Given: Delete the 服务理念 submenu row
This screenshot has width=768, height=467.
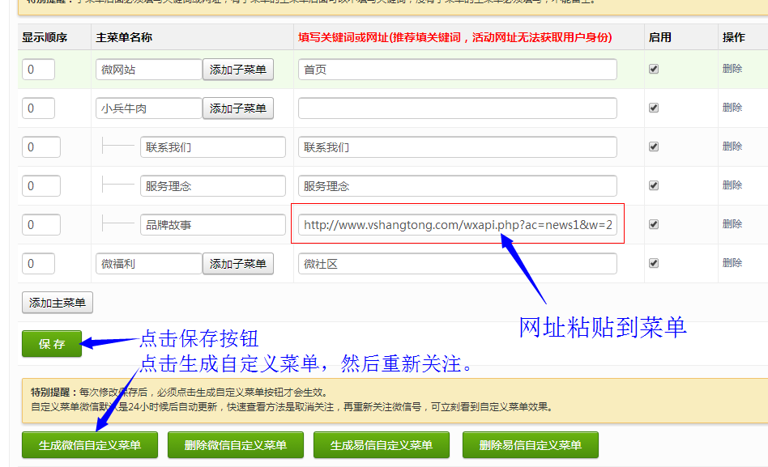Looking at the screenshot, I should point(732,185).
